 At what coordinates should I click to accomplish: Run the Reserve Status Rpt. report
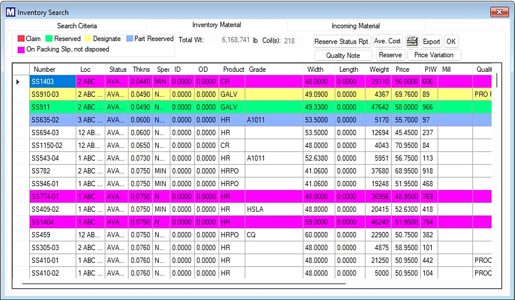(342, 41)
